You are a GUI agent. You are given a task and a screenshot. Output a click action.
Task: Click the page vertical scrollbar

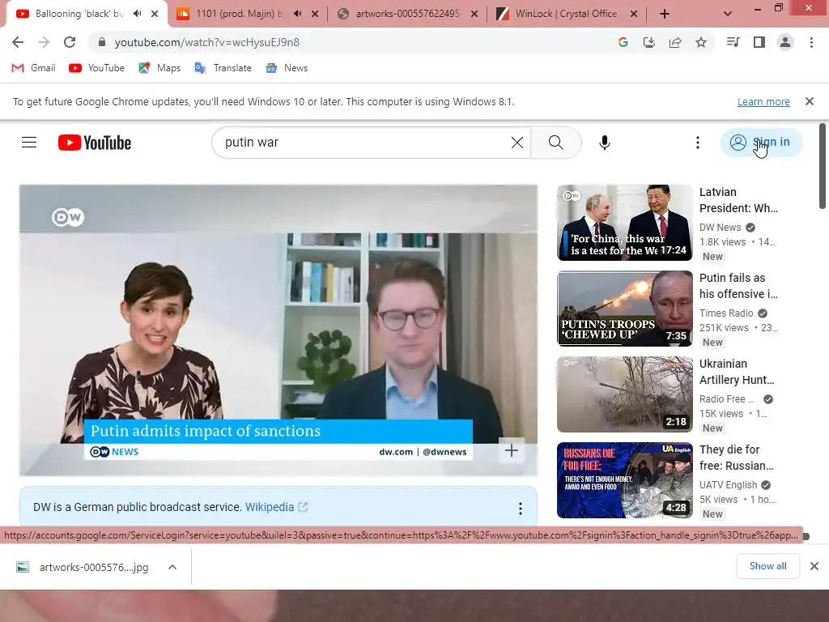point(823,167)
